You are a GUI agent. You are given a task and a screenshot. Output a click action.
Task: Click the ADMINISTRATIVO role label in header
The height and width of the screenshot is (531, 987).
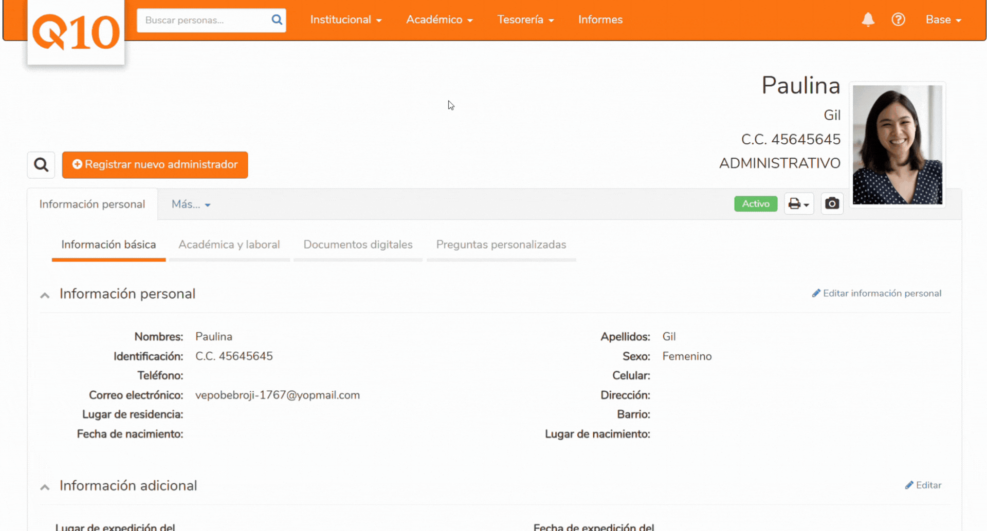click(x=780, y=163)
